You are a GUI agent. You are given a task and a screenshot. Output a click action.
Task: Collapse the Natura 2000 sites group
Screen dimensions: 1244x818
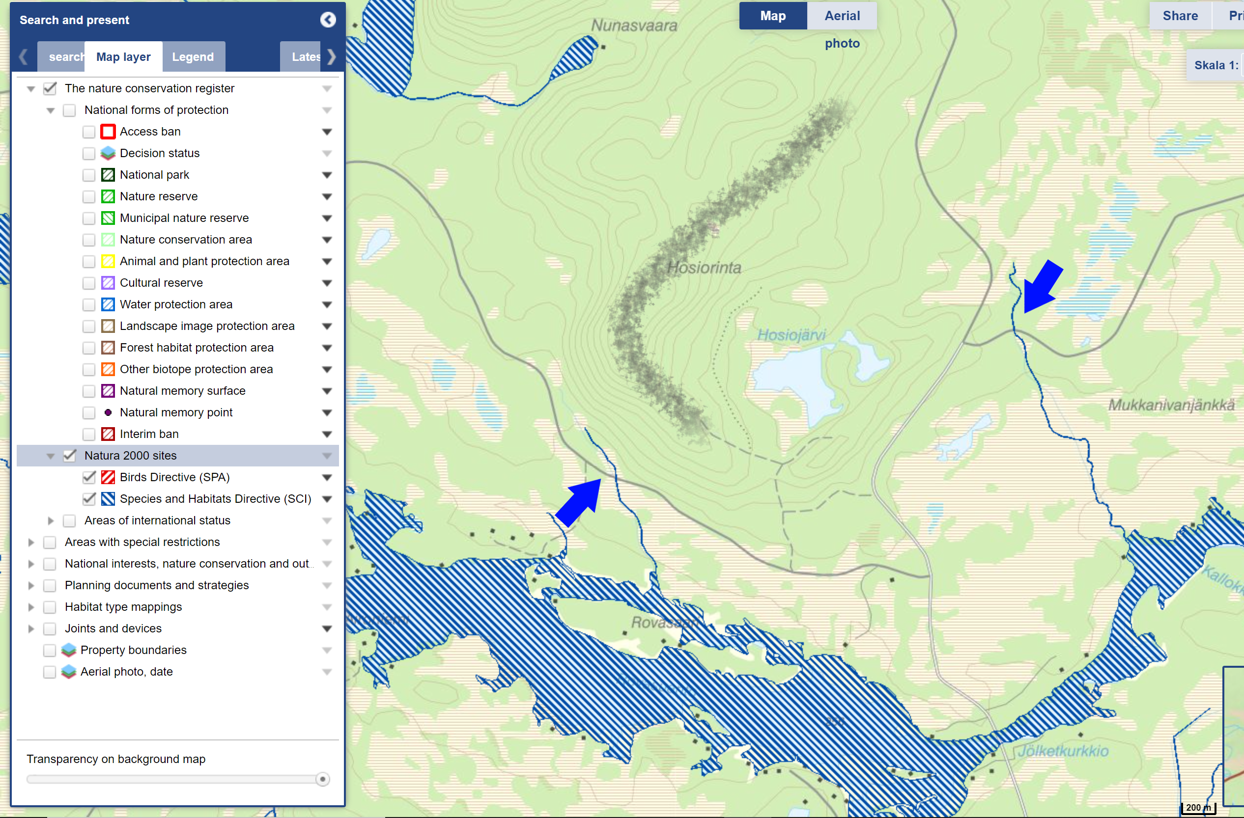pyautogui.click(x=51, y=456)
